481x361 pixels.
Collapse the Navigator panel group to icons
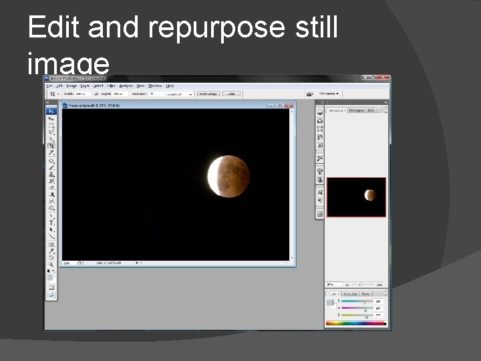pyautogui.click(x=386, y=102)
